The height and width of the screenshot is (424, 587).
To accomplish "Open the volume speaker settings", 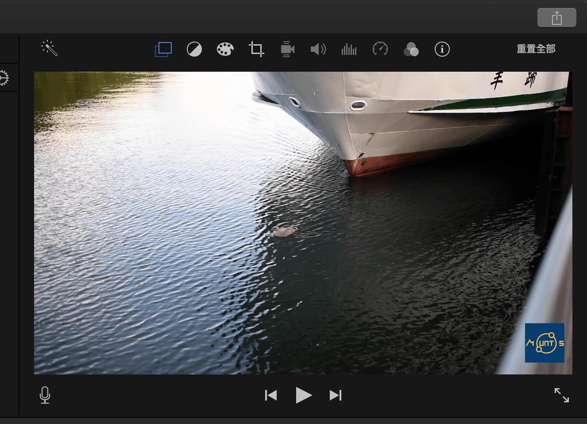I will (x=318, y=49).
